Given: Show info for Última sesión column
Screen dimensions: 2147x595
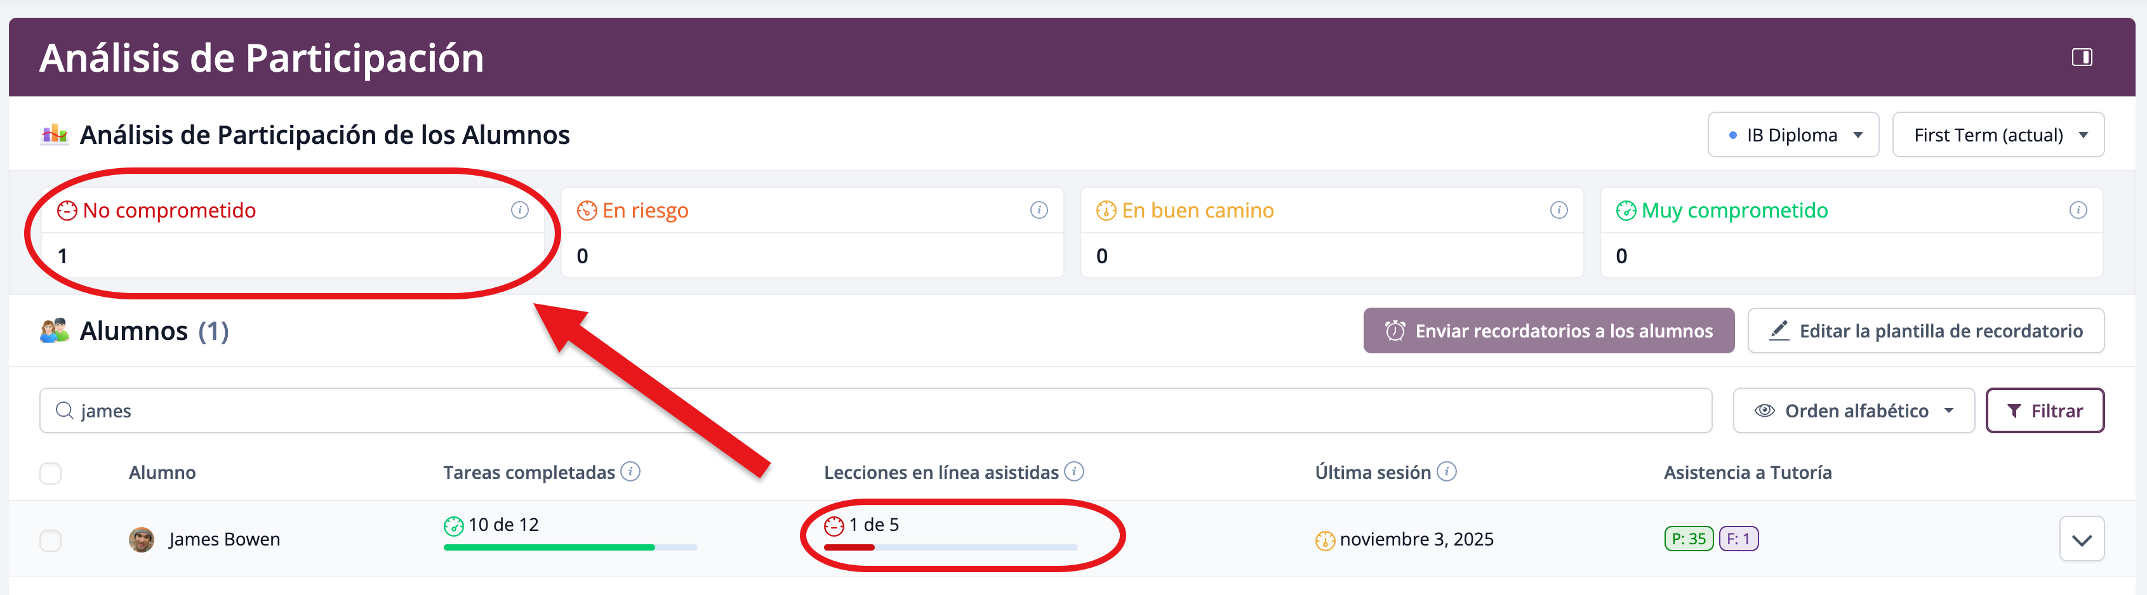Looking at the screenshot, I should tap(1447, 472).
